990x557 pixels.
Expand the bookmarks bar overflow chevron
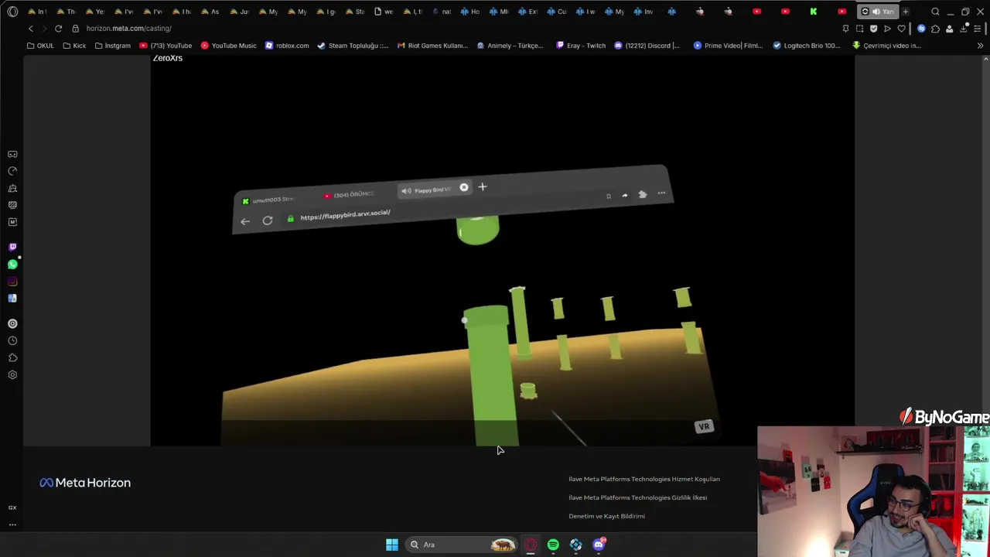(980, 46)
